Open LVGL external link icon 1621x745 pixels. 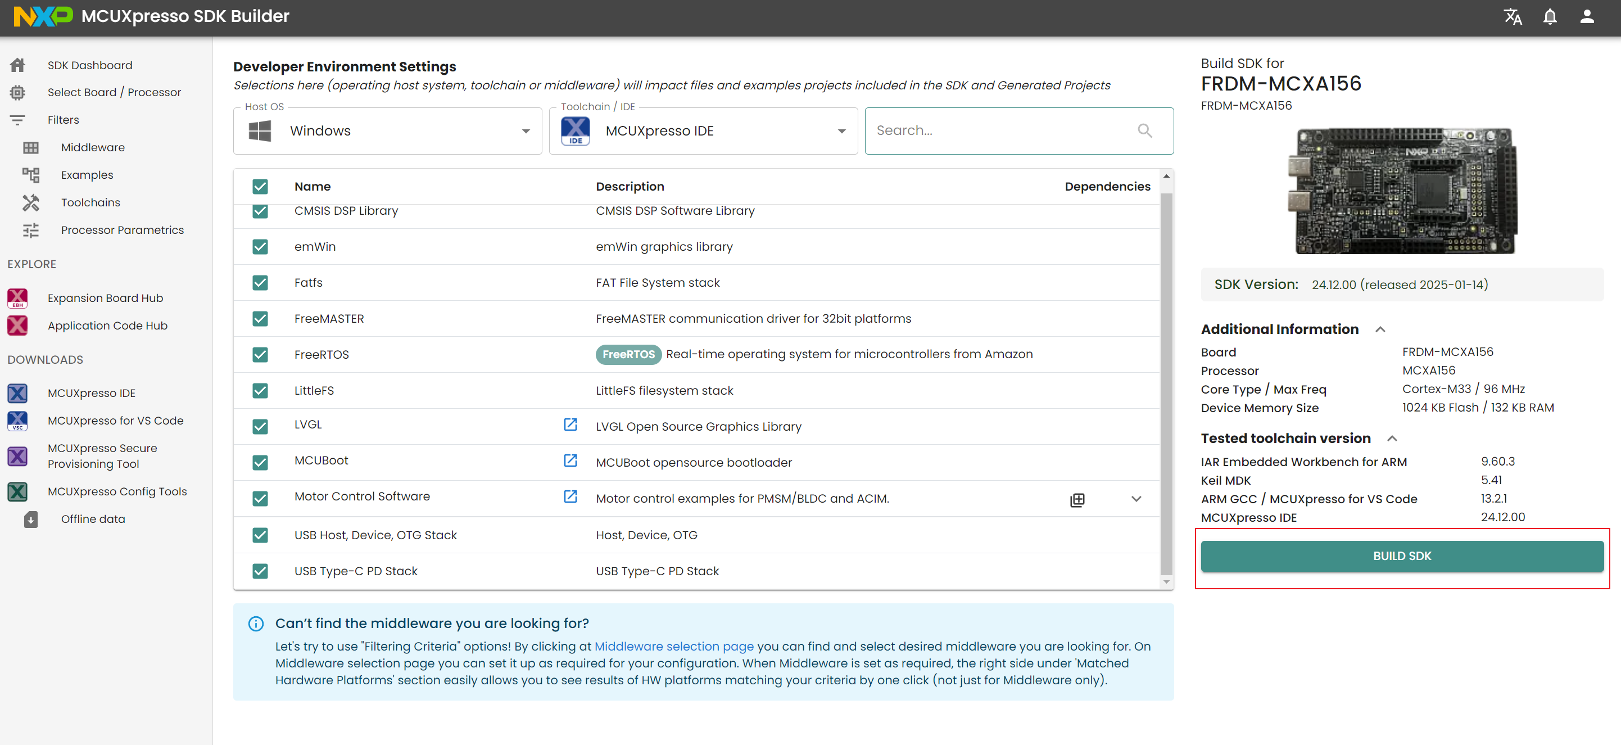(x=570, y=425)
